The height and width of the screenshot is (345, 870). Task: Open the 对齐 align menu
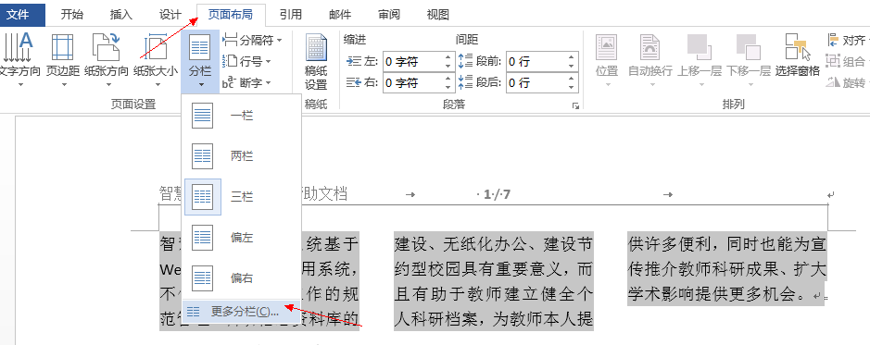coord(848,40)
